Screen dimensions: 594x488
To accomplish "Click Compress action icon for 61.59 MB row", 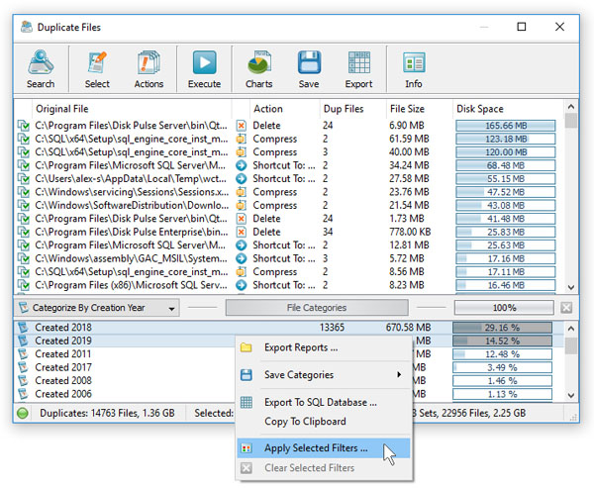I will point(242,139).
